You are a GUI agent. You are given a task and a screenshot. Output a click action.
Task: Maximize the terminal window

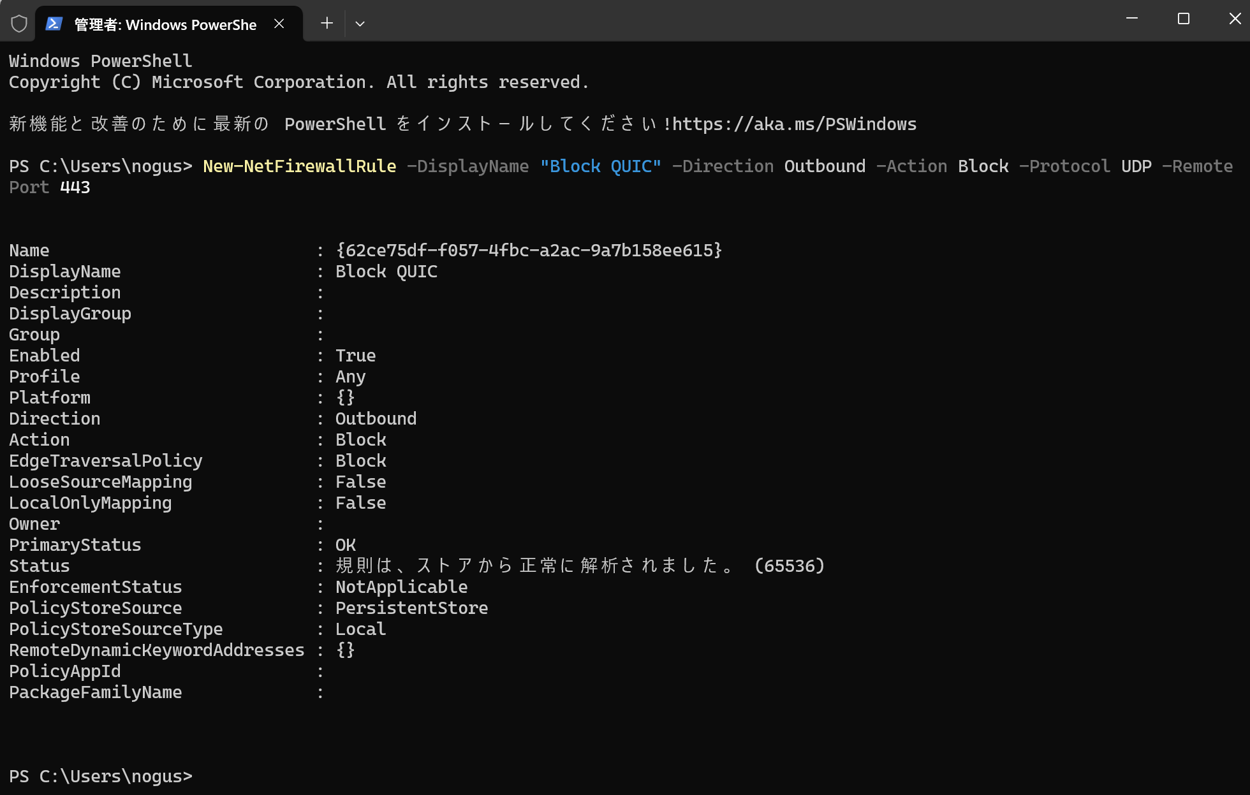pos(1184,19)
